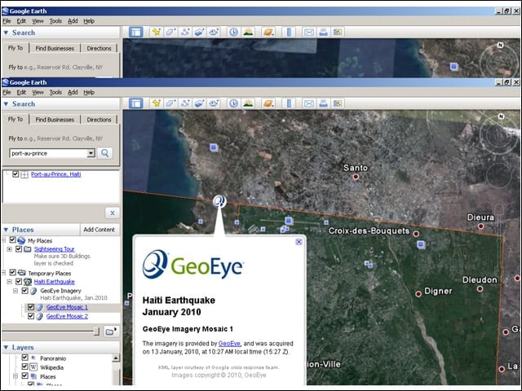Click planet icon in back window toolbar
This screenshot has height=391, width=522.
268,33
